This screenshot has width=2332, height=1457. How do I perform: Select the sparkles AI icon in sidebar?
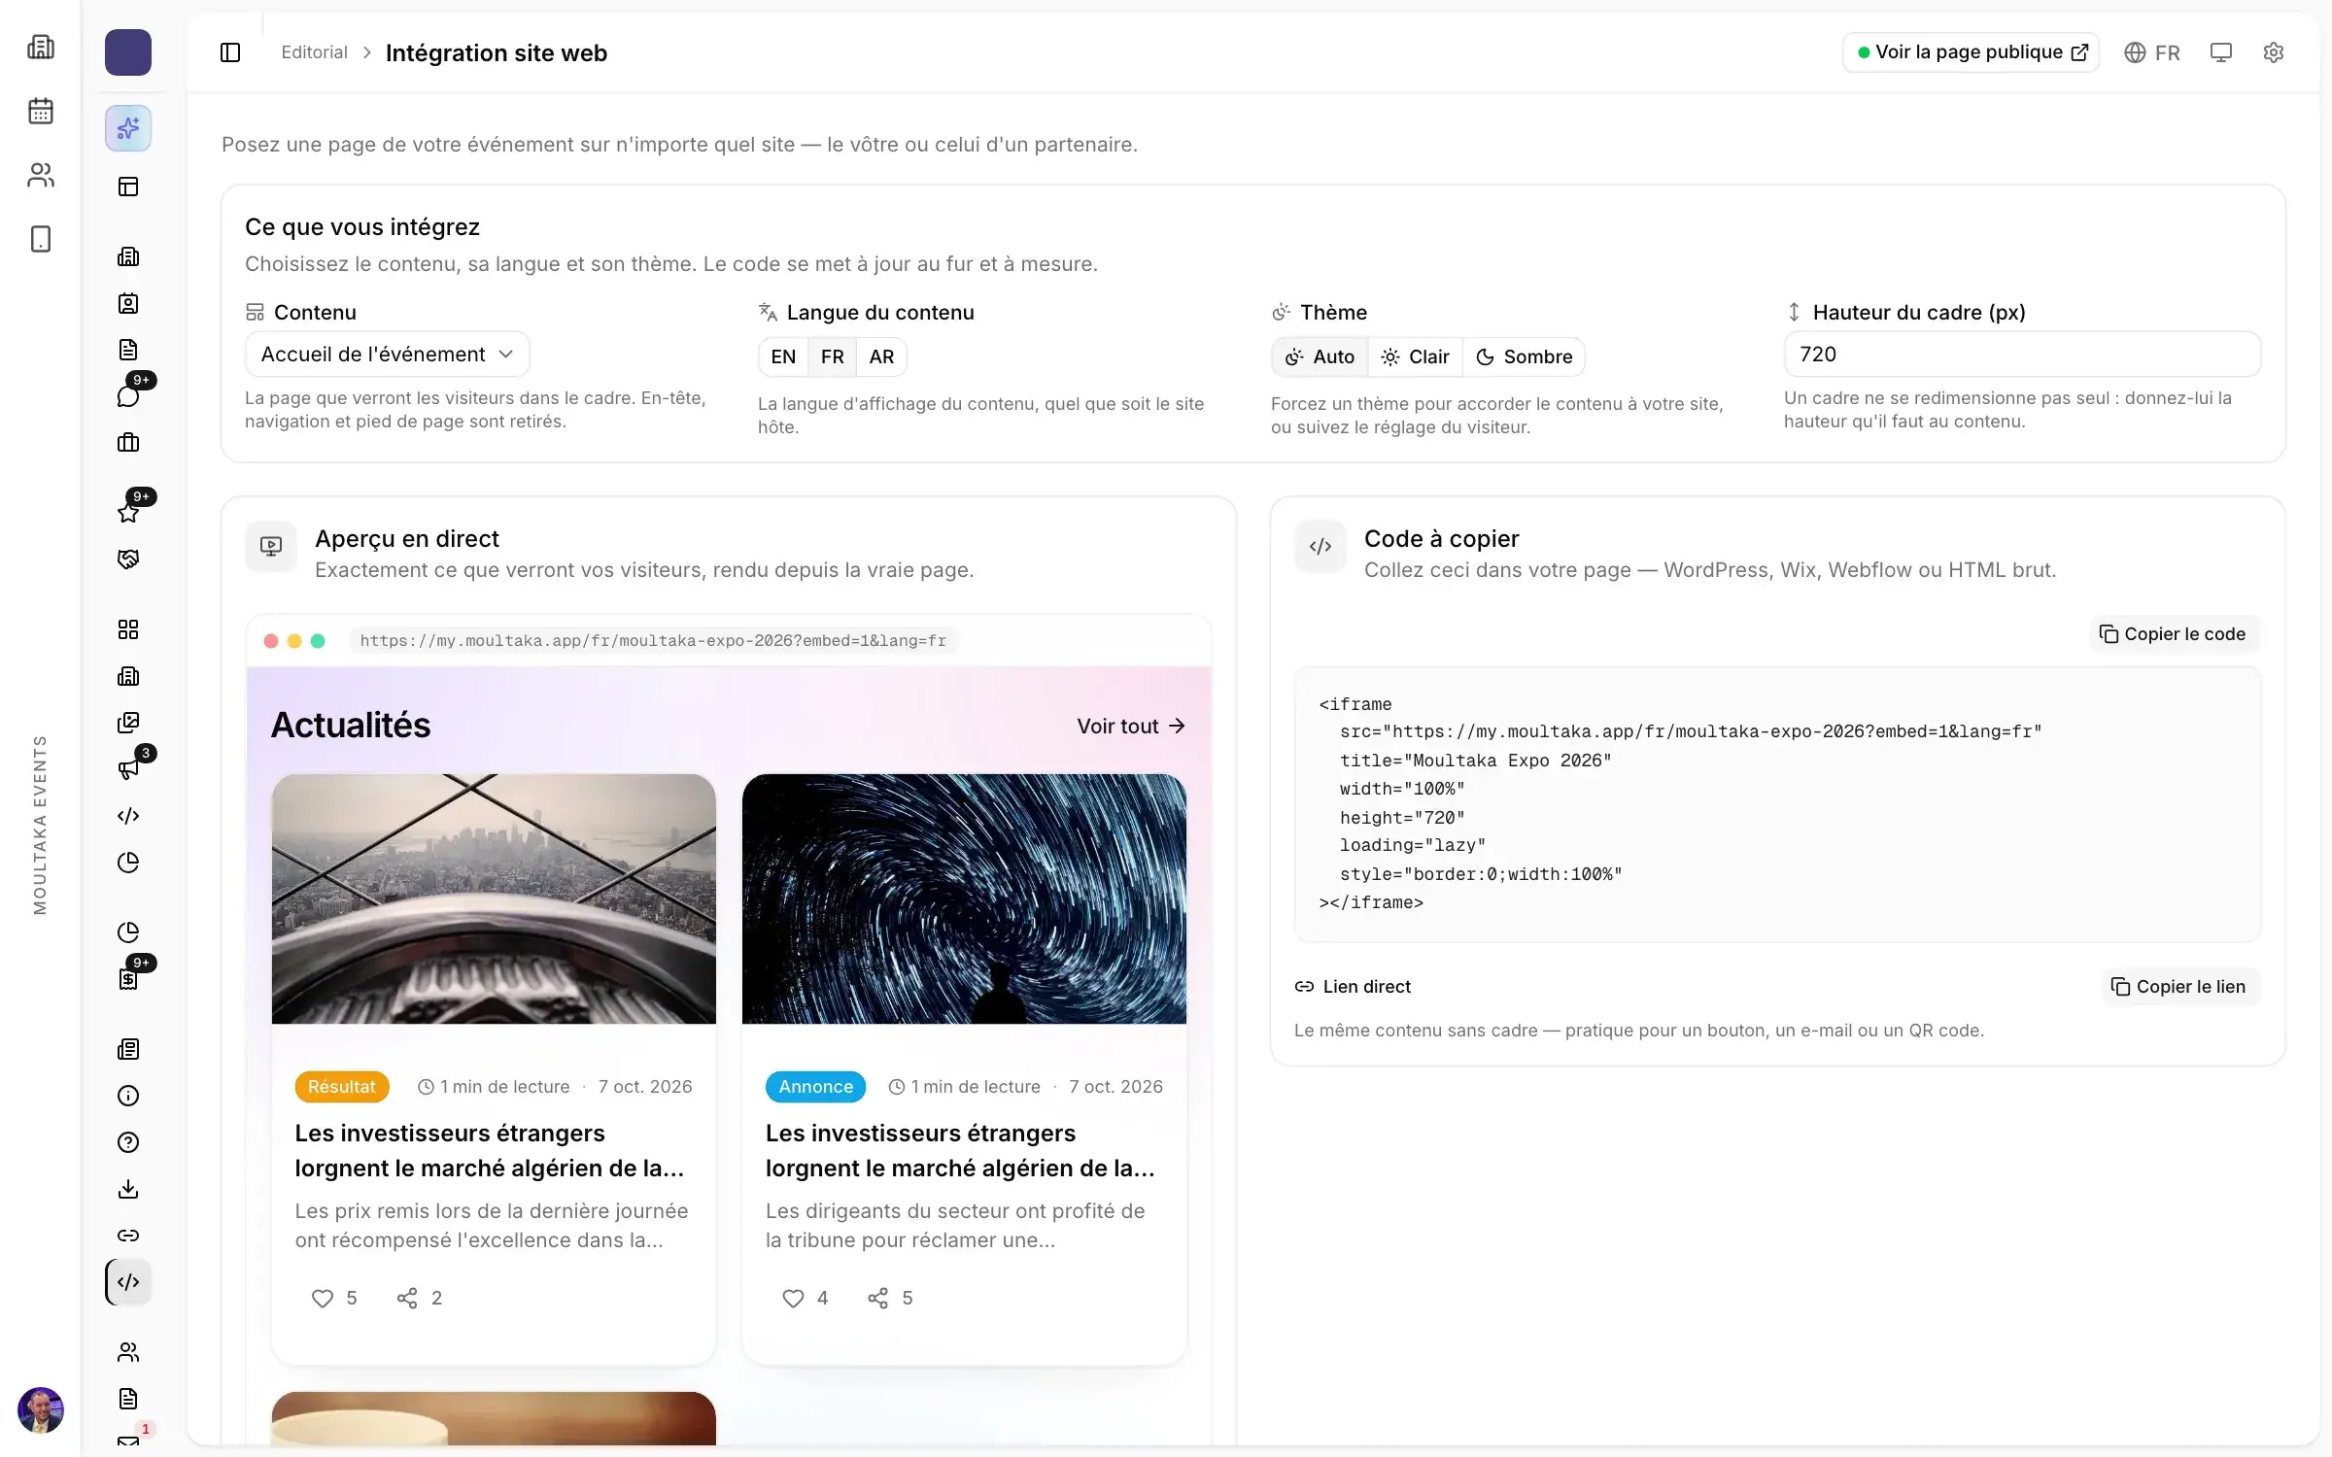tap(128, 128)
